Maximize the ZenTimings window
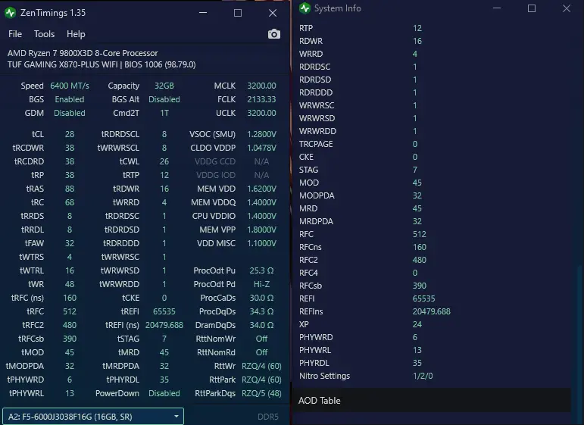Screen dimensions: 584x425 pos(238,13)
